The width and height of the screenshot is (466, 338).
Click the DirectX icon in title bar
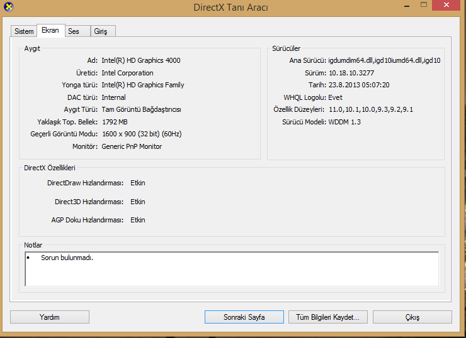tap(9, 6)
